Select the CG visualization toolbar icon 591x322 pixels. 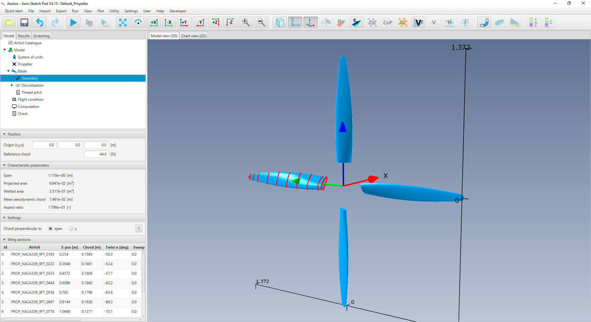372,22
